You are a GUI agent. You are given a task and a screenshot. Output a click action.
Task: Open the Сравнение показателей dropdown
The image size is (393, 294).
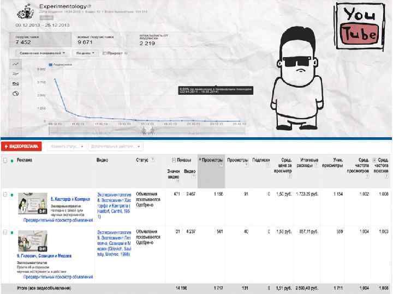pyautogui.click(x=42, y=53)
